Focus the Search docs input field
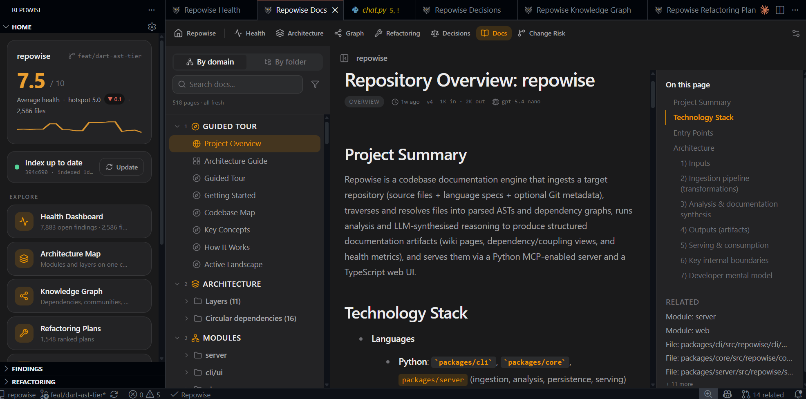Image resolution: width=806 pixels, height=399 pixels. point(238,84)
